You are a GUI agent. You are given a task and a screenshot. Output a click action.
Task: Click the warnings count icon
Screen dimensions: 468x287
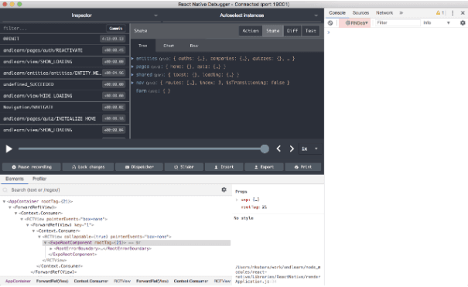coord(439,13)
